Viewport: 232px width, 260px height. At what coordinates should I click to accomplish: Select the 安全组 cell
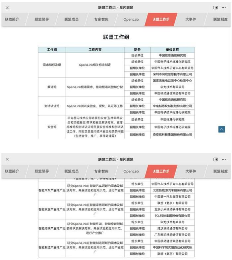point(52,127)
